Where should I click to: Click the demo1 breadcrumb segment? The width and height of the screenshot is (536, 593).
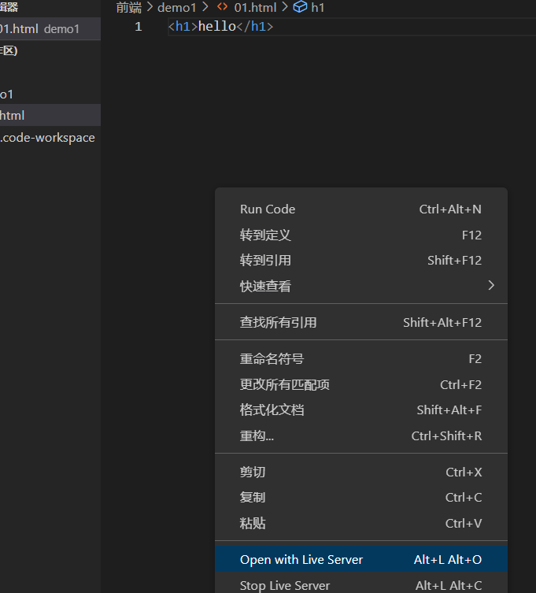coord(176,7)
